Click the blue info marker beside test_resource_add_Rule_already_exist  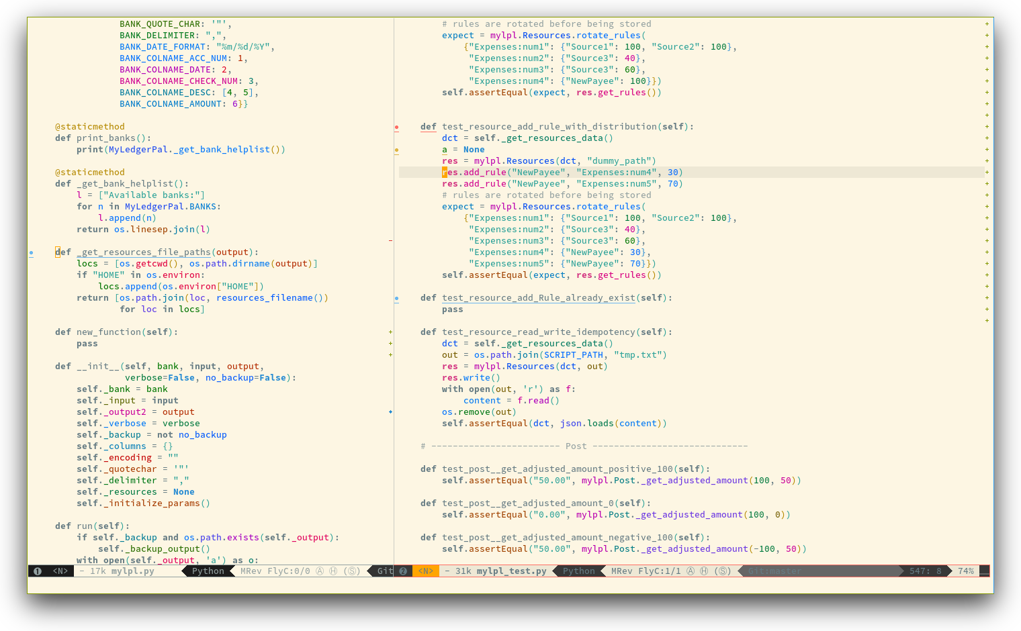coord(396,298)
